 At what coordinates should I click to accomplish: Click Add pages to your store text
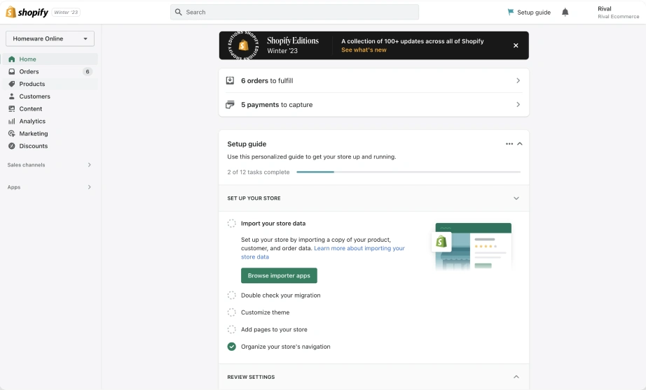(x=274, y=330)
